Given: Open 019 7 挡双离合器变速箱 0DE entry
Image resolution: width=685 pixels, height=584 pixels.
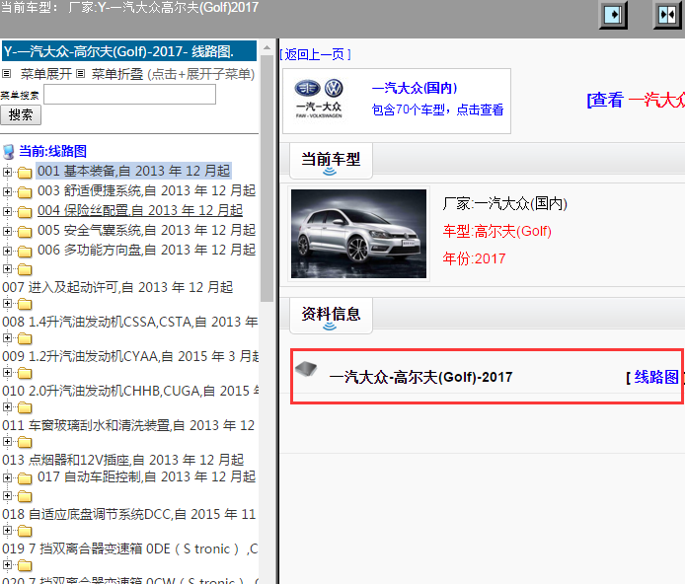Looking at the screenshot, I should [x=129, y=548].
